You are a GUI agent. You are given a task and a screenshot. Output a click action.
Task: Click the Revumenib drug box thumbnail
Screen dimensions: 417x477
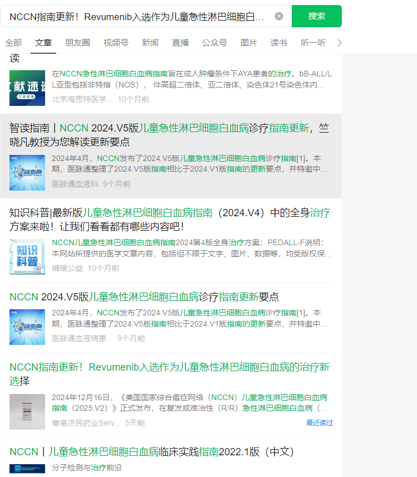(27, 412)
